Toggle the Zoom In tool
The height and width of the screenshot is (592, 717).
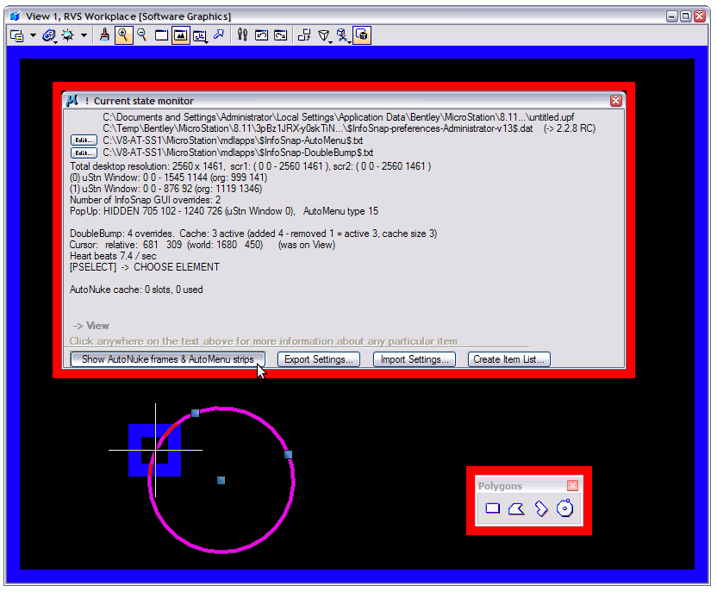123,35
